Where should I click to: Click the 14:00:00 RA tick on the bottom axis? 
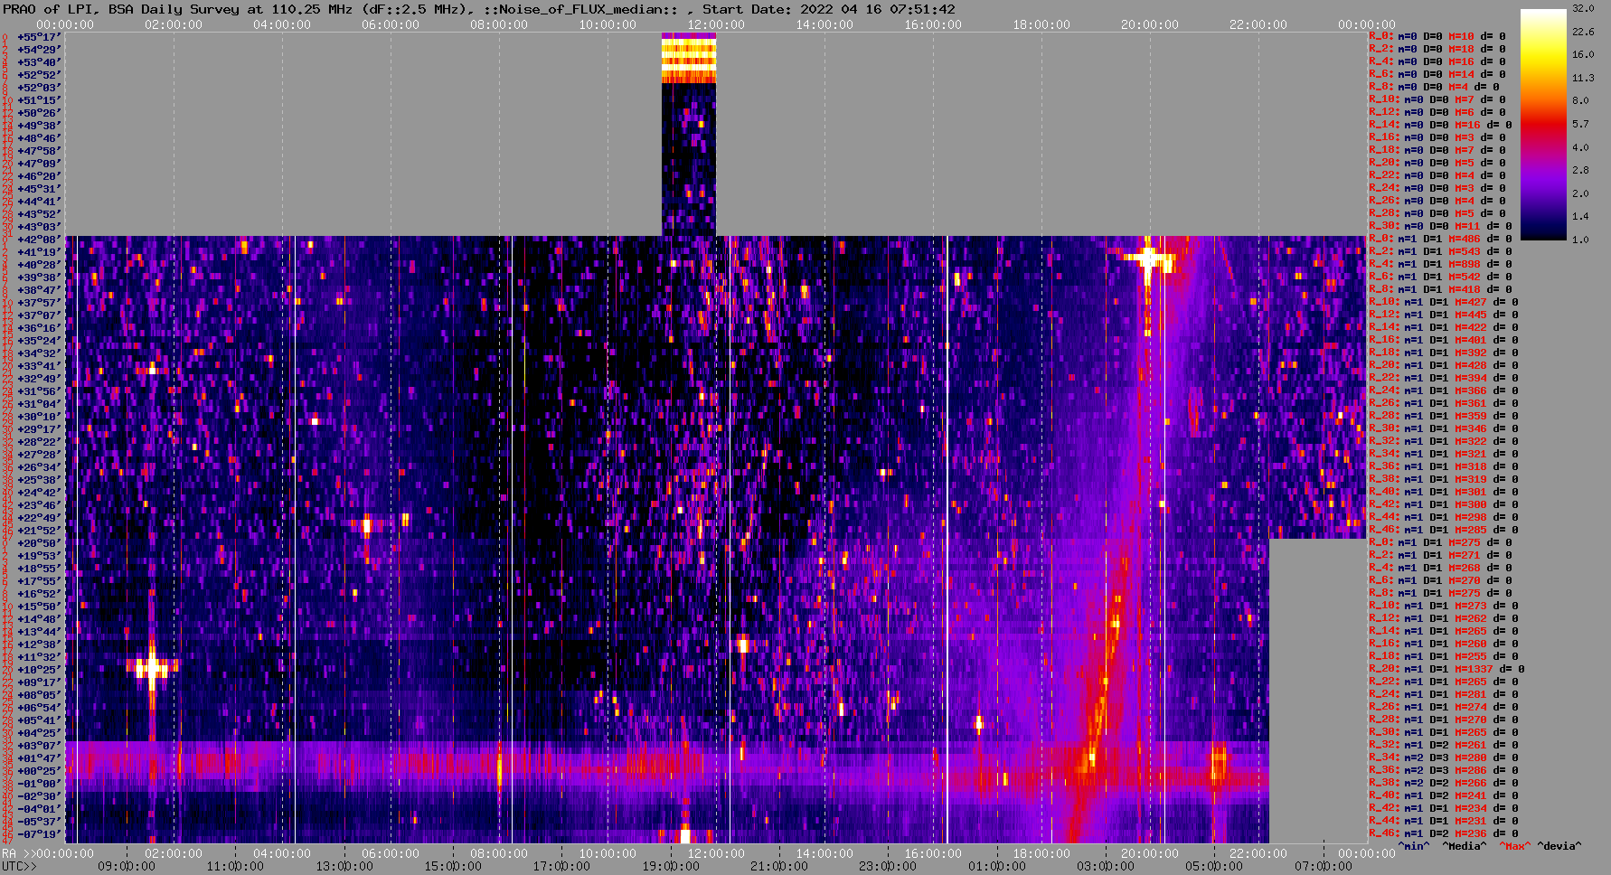[x=824, y=853]
